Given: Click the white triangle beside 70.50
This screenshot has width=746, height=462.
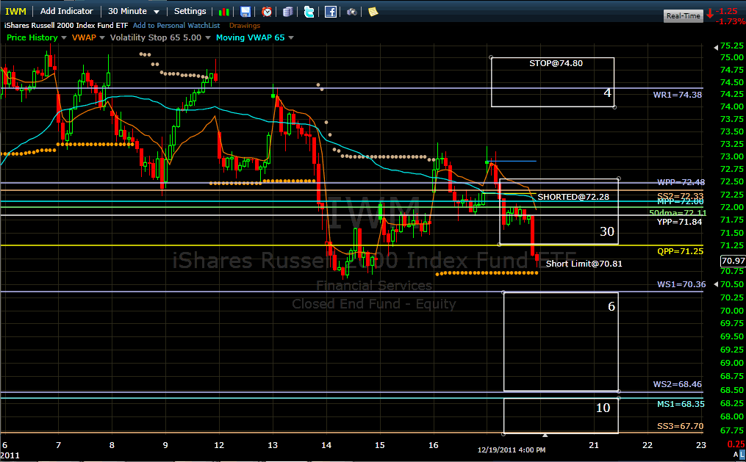Looking at the screenshot, I should click(716, 284).
